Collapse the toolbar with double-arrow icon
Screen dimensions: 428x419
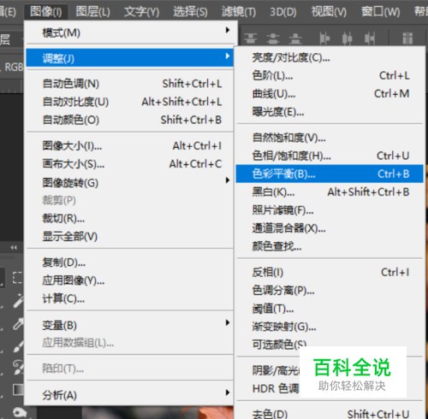coord(14,247)
